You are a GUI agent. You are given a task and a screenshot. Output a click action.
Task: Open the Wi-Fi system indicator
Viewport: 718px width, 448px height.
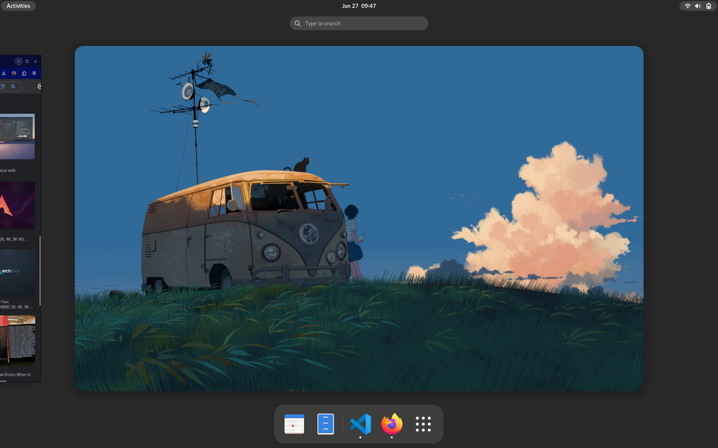point(687,6)
